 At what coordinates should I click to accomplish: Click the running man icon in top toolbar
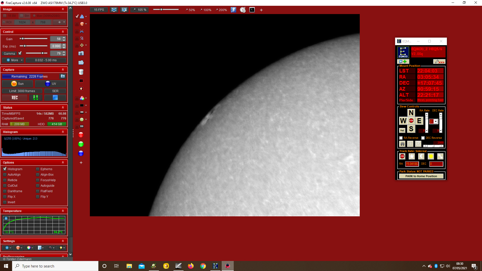point(233,10)
